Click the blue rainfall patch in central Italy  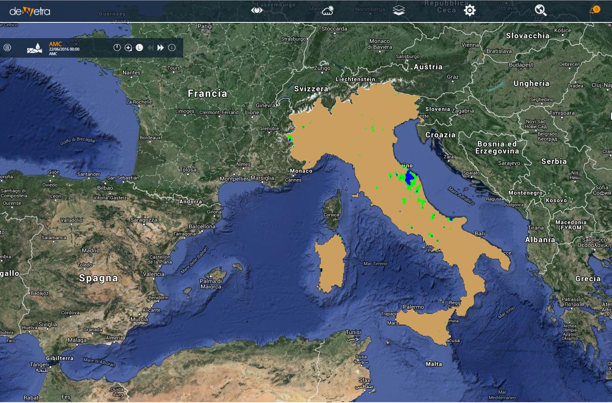(x=410, y=177)
